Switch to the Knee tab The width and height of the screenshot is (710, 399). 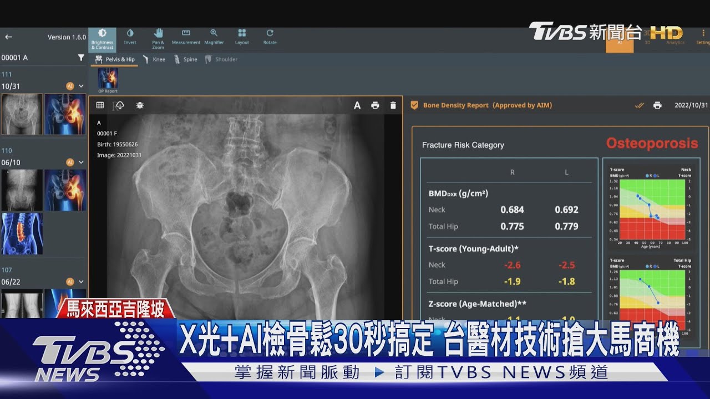point(154,59)
